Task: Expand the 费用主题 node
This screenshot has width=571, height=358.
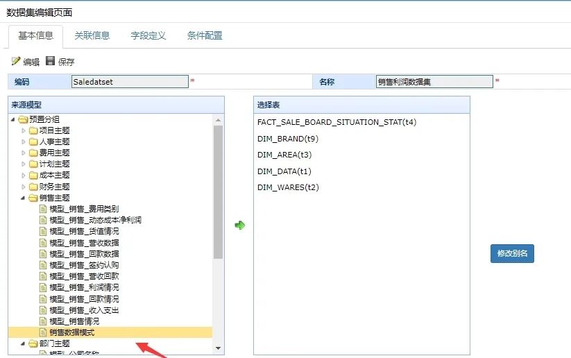Action: [x=24, y=153]
